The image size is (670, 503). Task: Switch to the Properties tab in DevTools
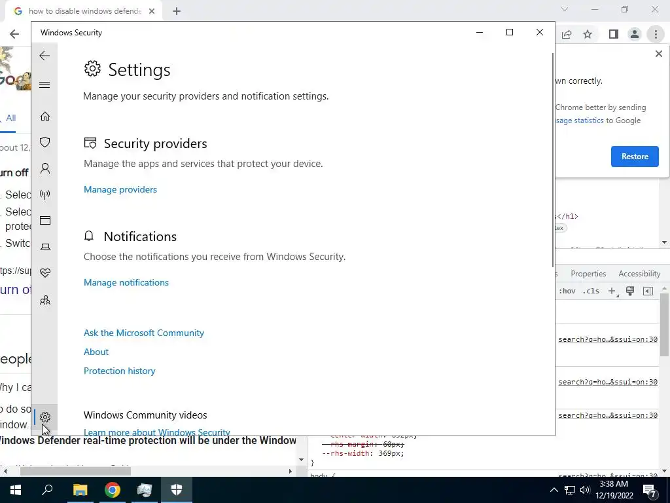(588, 274)
